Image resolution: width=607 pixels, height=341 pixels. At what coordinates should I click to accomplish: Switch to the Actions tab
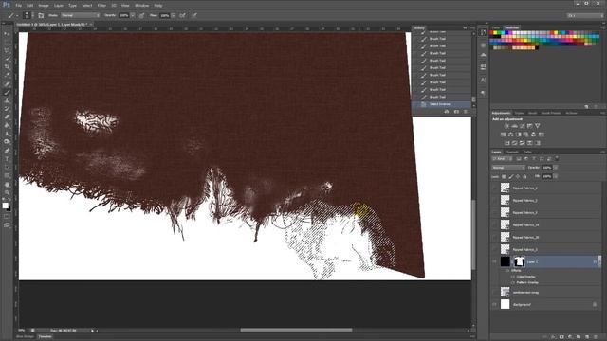pyautogui.click(x=571, y=113)
